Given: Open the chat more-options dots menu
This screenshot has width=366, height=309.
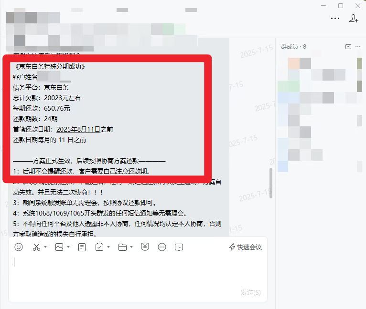Looking at the screenshot, I should click(x=335, y=19).
